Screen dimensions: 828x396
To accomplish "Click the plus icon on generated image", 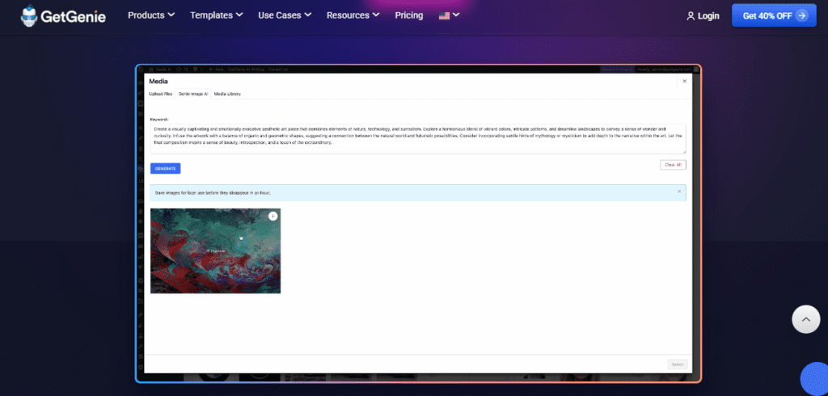I will coord(272,216).
